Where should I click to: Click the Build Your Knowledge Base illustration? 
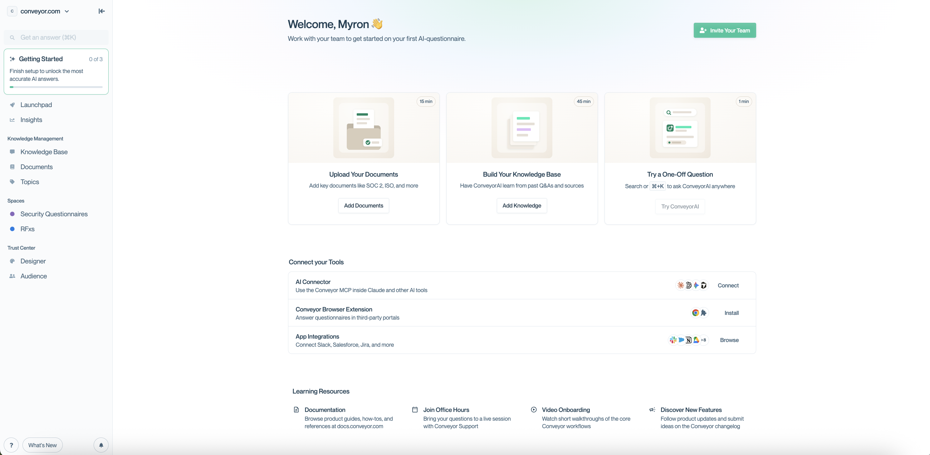[x=522, y=127]
